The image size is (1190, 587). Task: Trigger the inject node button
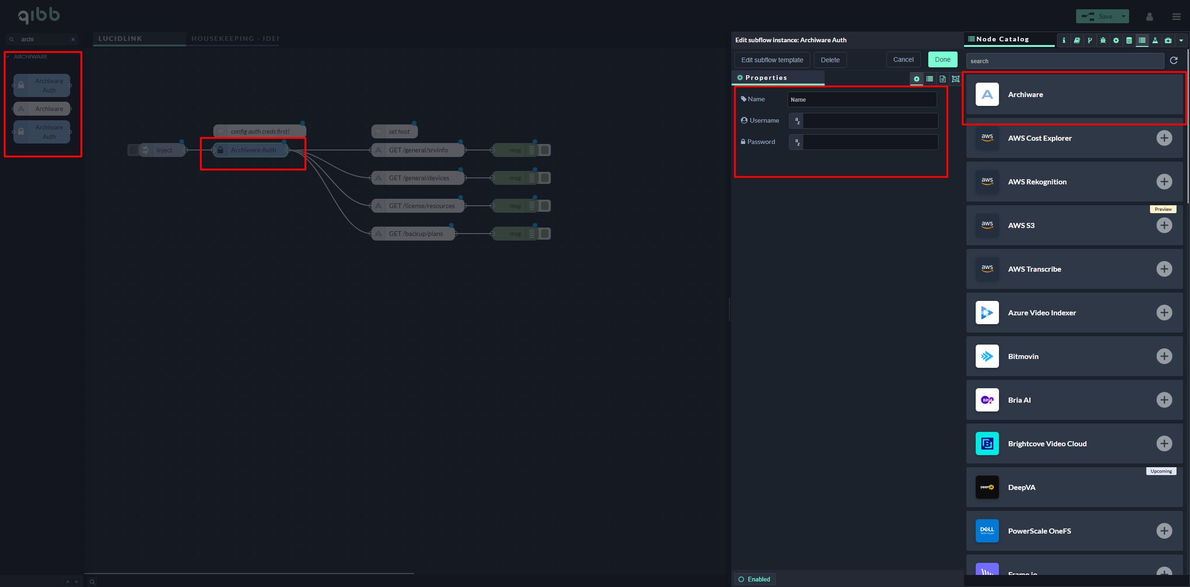(133, 150)
